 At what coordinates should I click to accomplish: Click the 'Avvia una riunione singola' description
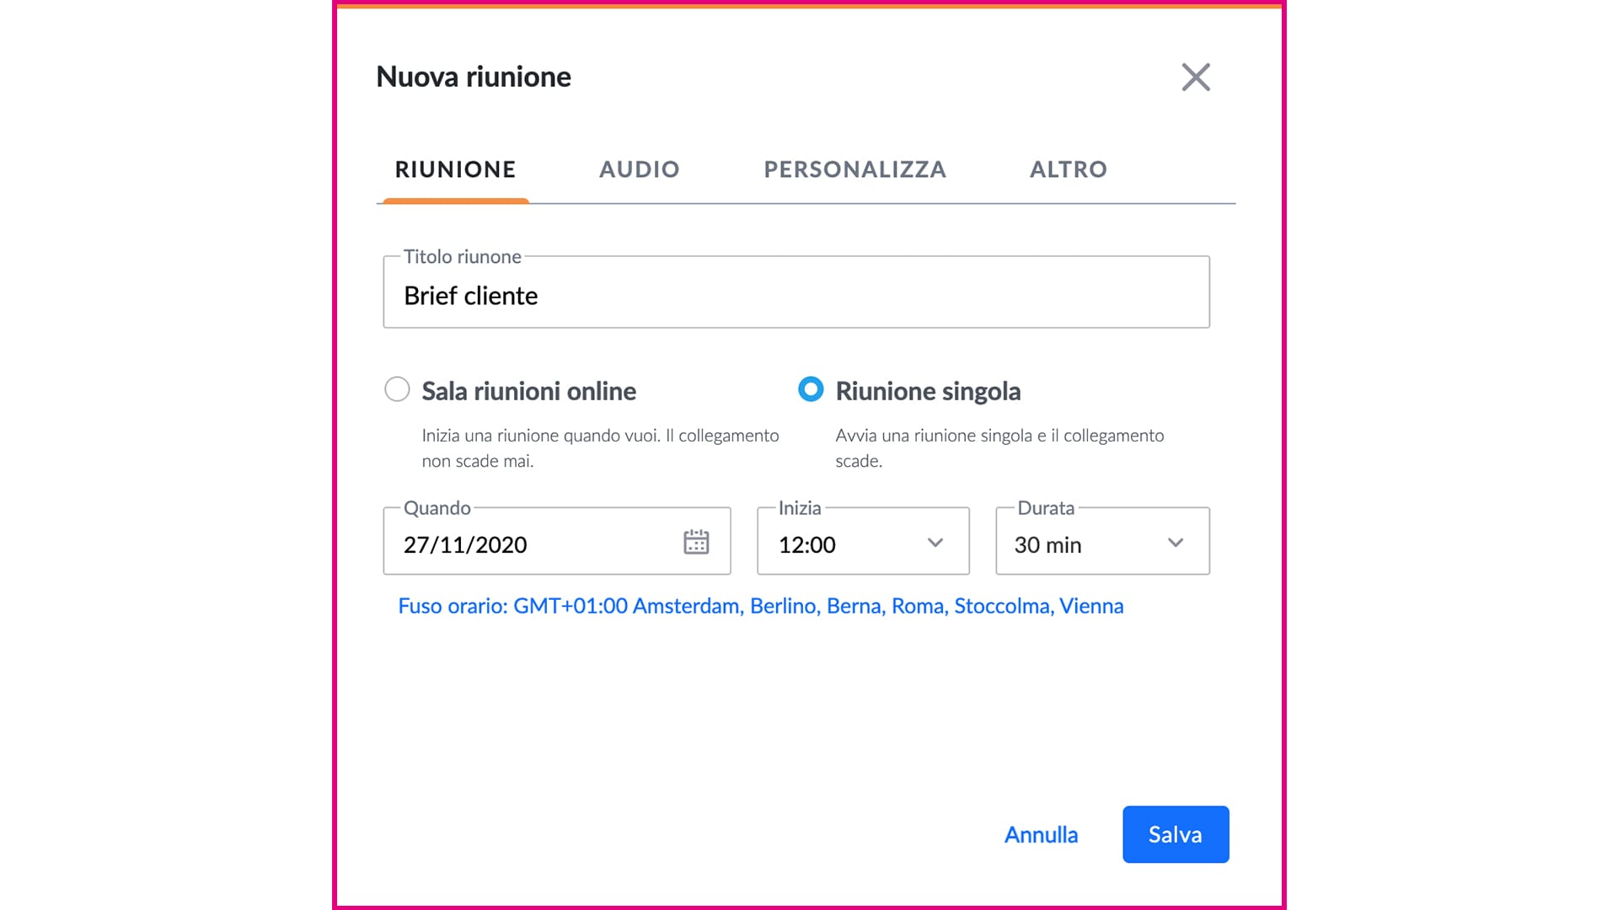click(x=999, y=447)
